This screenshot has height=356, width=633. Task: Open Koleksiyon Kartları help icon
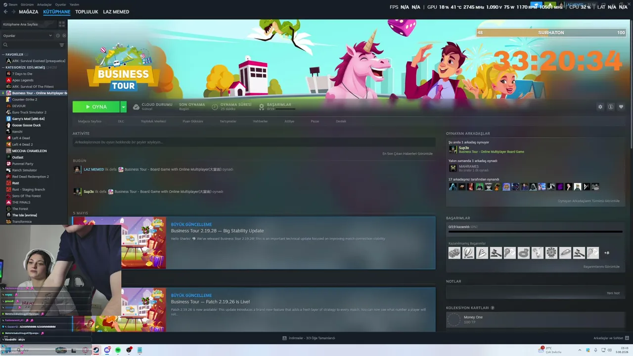(x=493, y=308)
